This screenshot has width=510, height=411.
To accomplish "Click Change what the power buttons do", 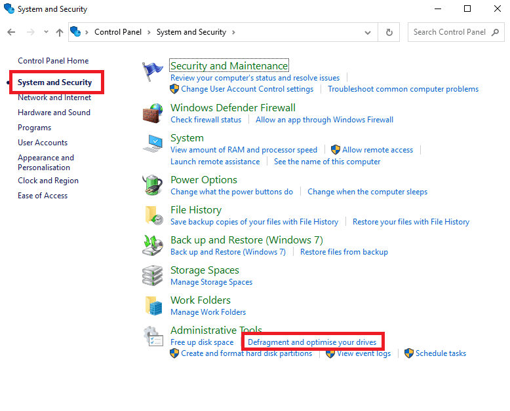I will (231, 192).
